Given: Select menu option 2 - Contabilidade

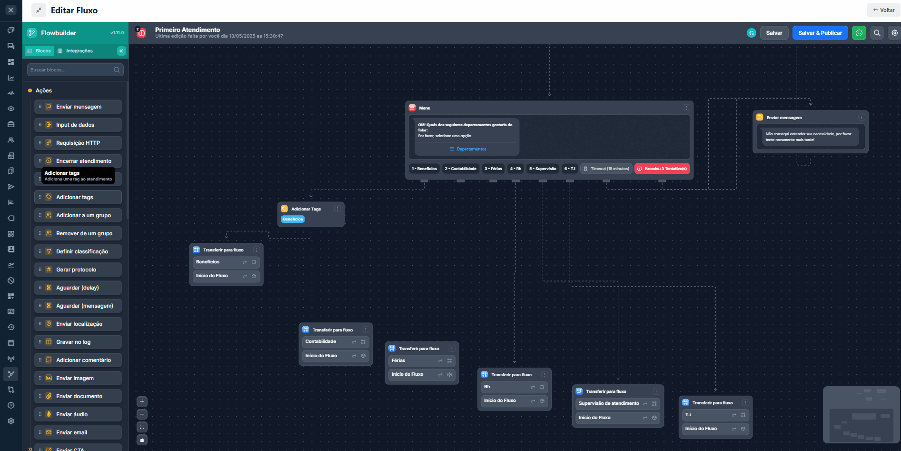Looking at the screenshot, I should 460,169.
